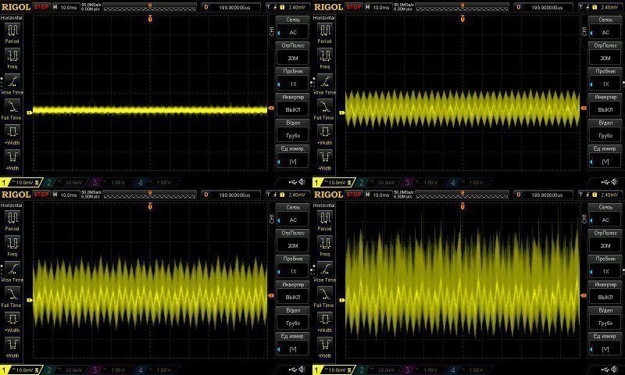
Task: Select channel 1 tab 10.0mV in the top-left capture
Action: [x=22, y=183]
